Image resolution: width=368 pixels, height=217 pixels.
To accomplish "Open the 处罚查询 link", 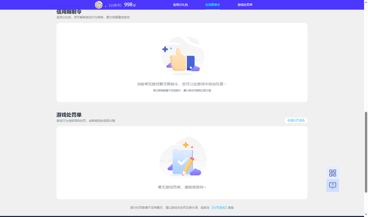I will (219, 208).
